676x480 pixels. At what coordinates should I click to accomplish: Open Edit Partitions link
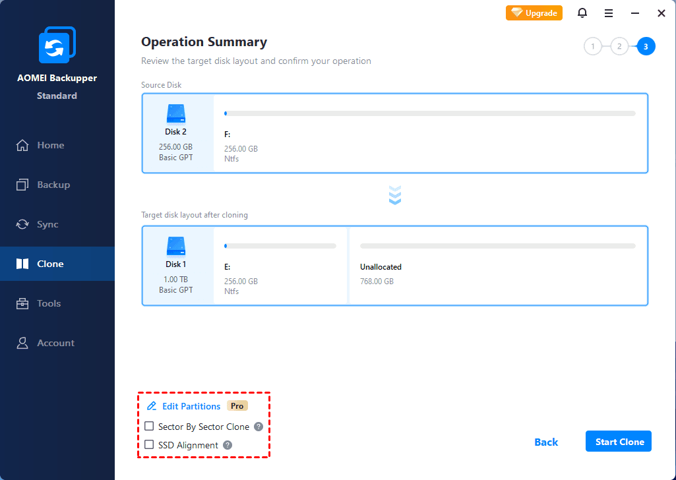coord(191,406)
